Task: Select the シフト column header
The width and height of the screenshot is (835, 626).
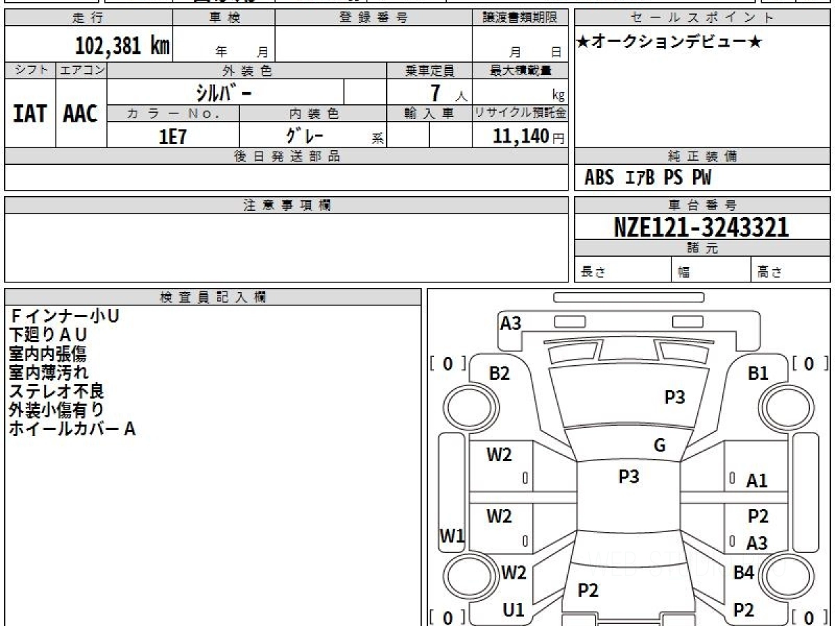Action: click(x=31, y=70)
